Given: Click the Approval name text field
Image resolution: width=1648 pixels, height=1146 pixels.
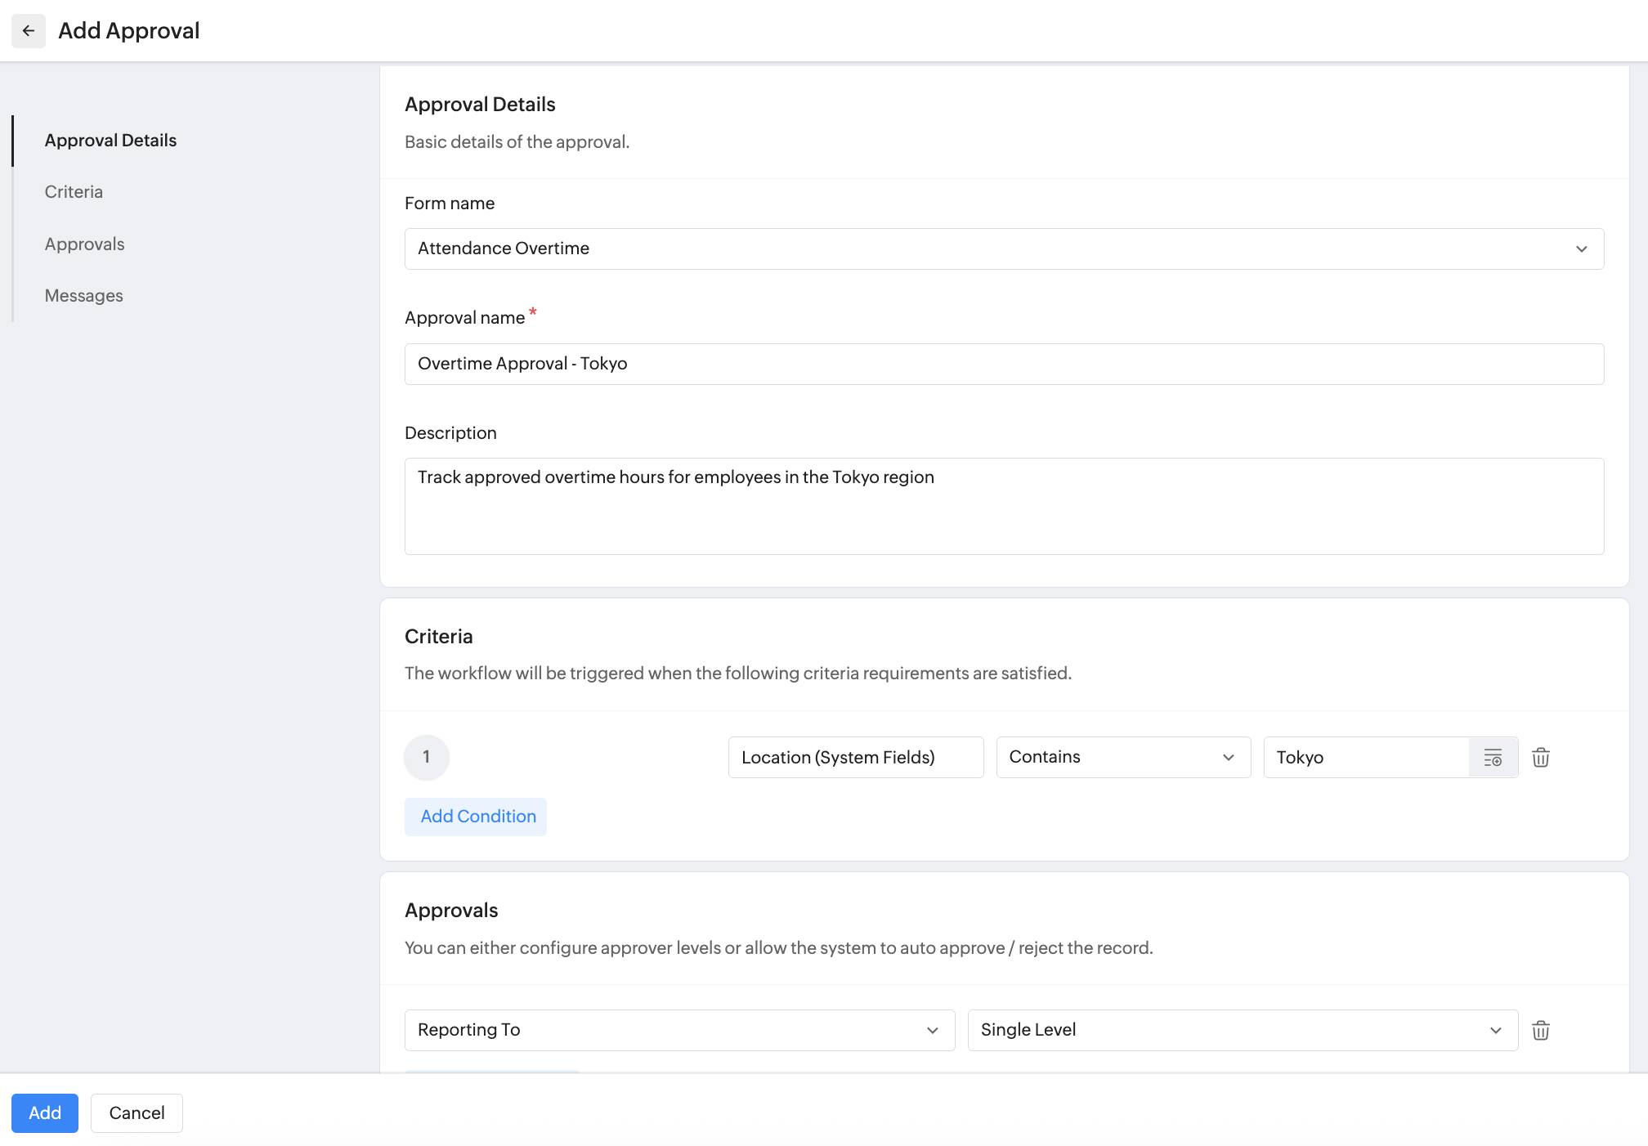Looking at the screenshot, I should (1003, 364).
